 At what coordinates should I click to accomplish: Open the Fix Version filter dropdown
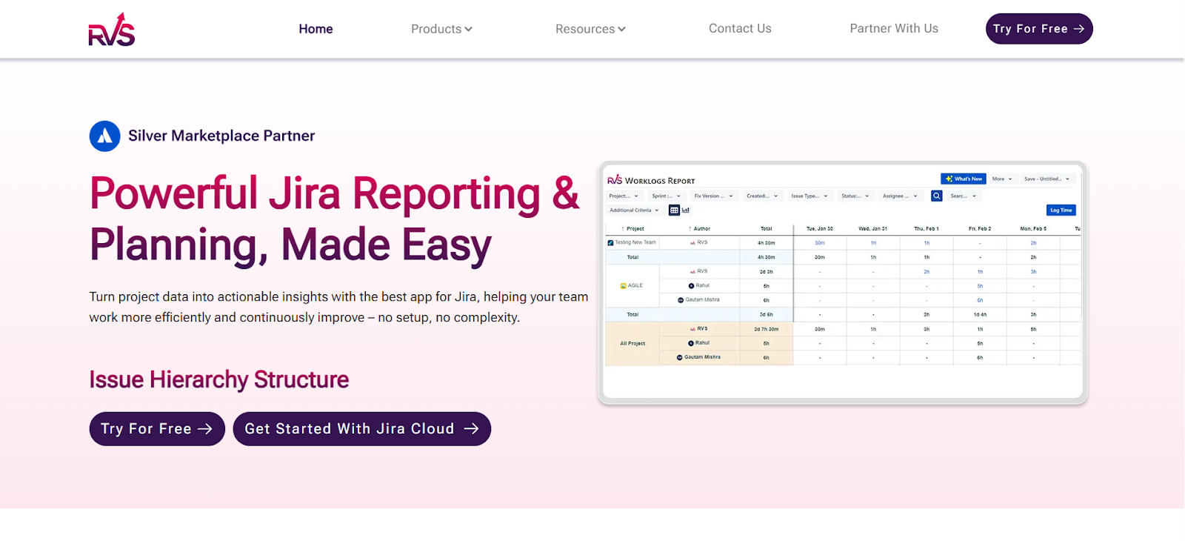coord(713,196)
